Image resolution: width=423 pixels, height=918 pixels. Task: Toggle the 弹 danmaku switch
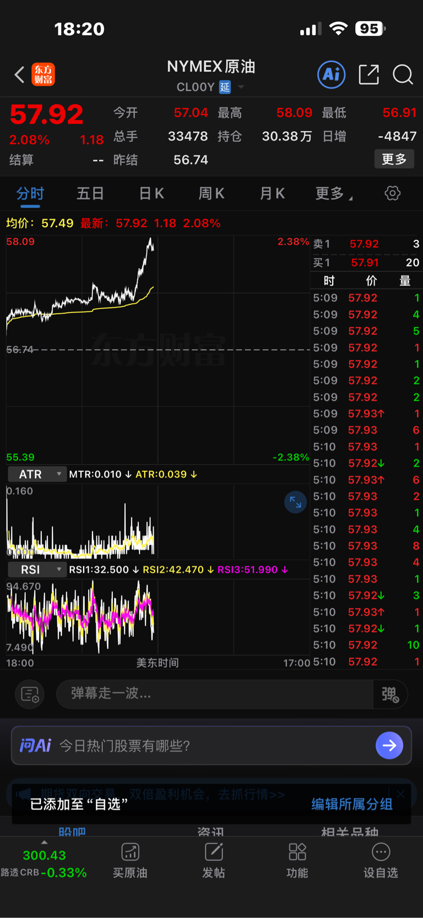coord(391,694)
